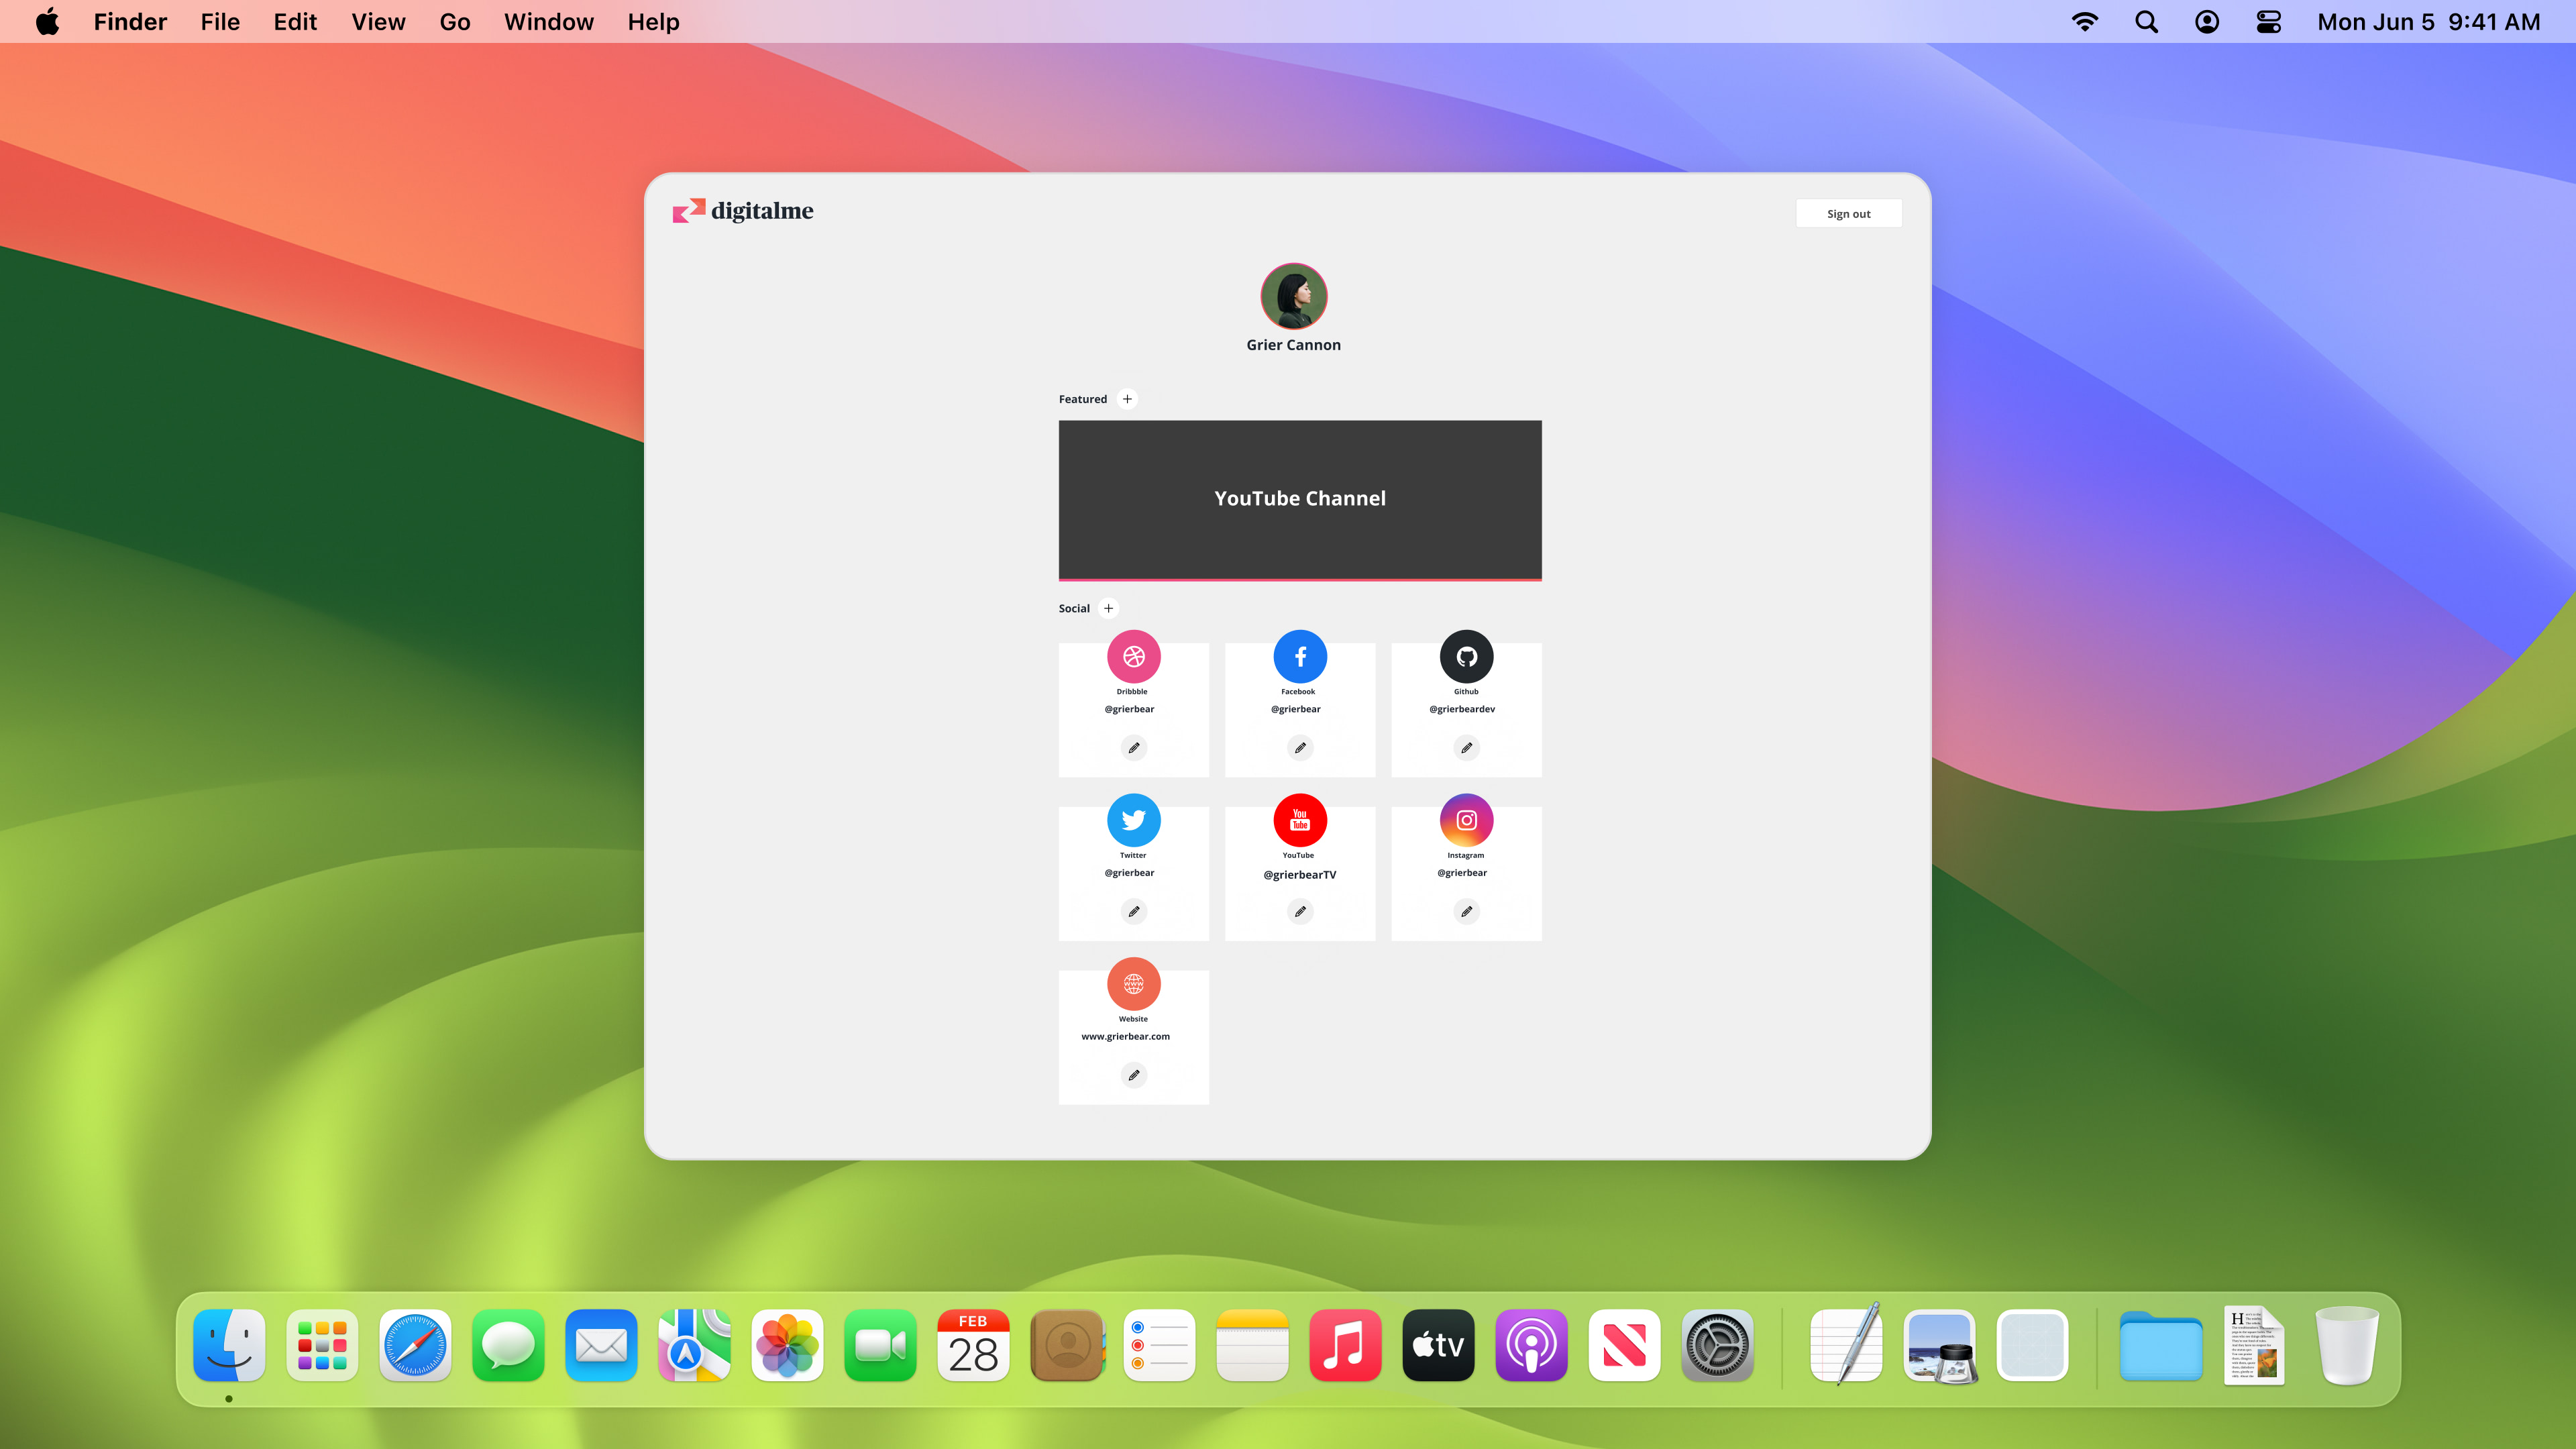Image resolution: width=2576 pixels, height=1449 pixels.
Task: Open Grier Cannon's profile photo
Action: pyautogui.click(x=1293, y=296)
